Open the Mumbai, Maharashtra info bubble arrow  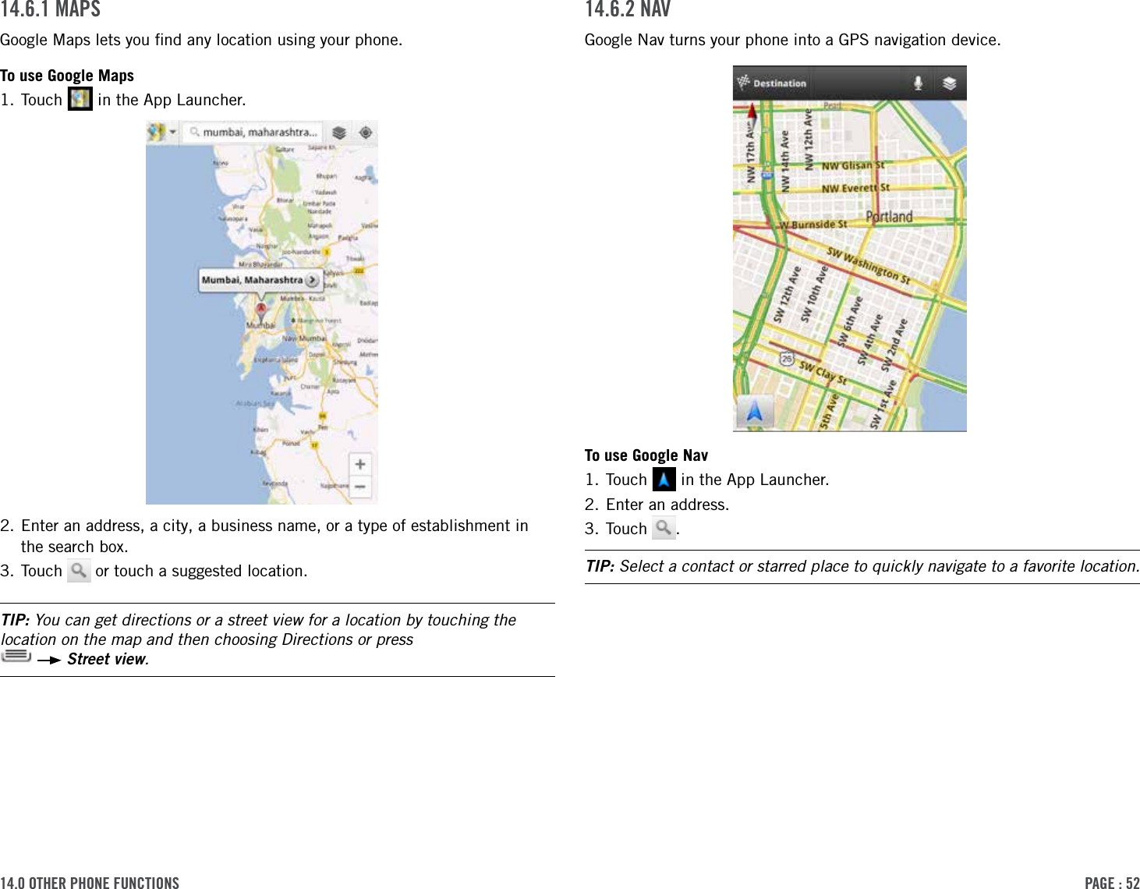pyautogui.click(x=312, y=280)
